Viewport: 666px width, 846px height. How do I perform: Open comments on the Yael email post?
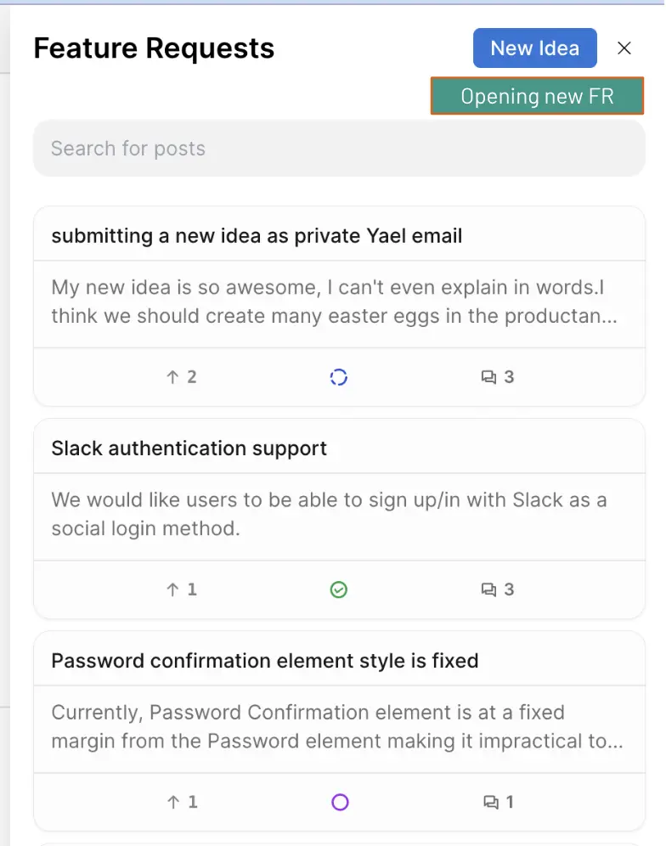[x=497, y=376]
